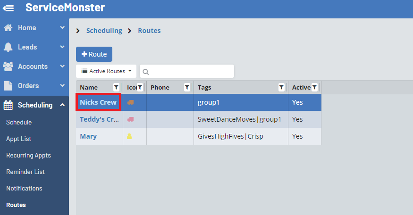
Task: Open Reminder List from sidebar
Action: pos(25,172)
